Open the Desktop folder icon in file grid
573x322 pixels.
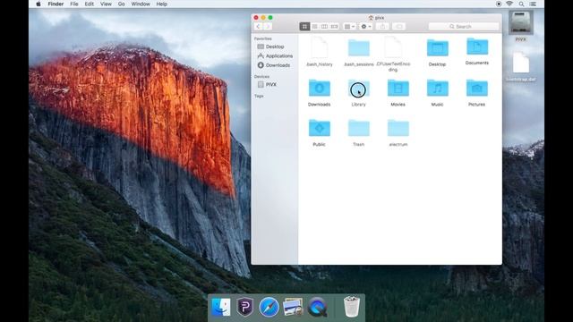point(438,47)
